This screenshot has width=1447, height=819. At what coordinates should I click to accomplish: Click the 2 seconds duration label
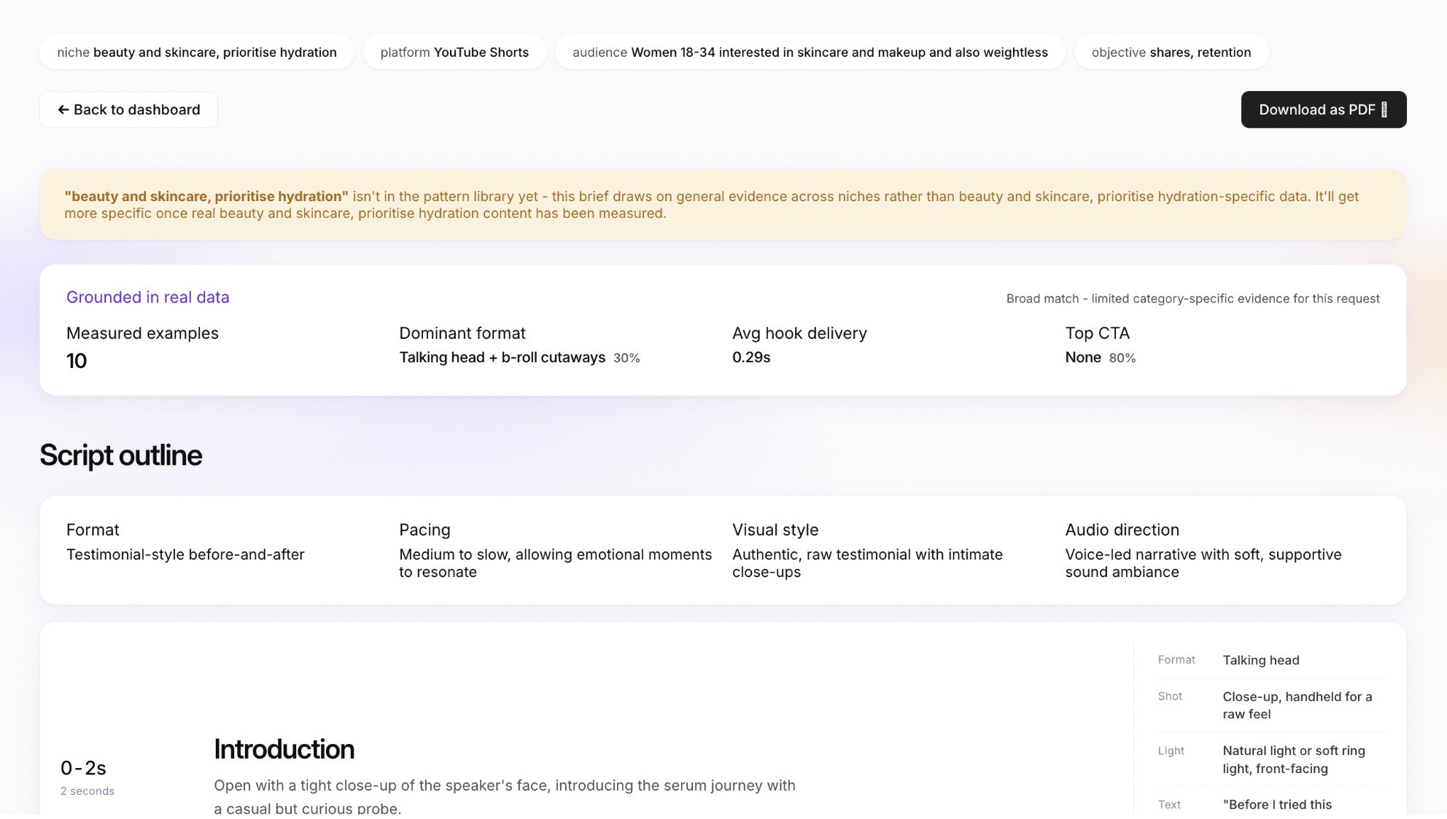pos(88,791)
